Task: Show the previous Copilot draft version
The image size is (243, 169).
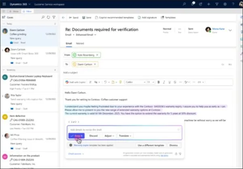Action: 69,122
